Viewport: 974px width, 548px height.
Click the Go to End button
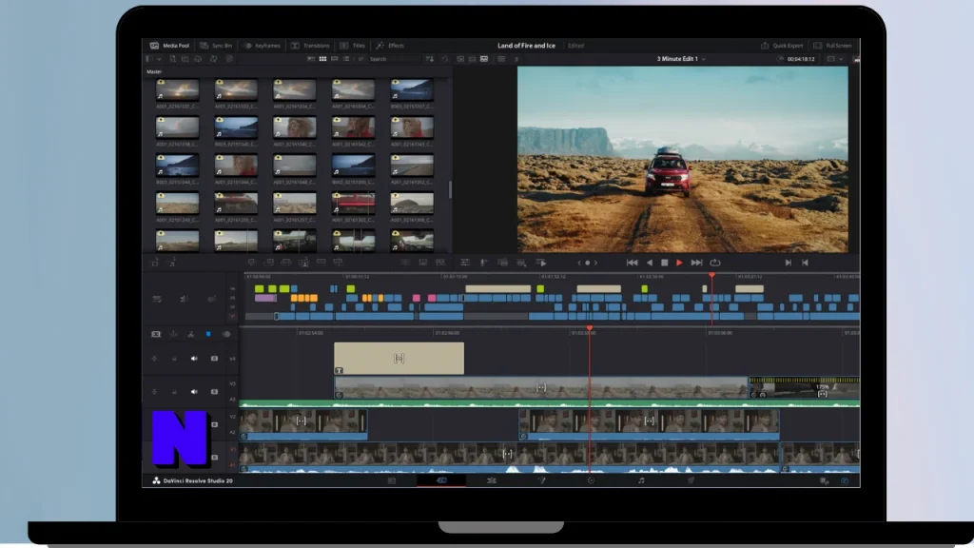click(x=696, y=263)
